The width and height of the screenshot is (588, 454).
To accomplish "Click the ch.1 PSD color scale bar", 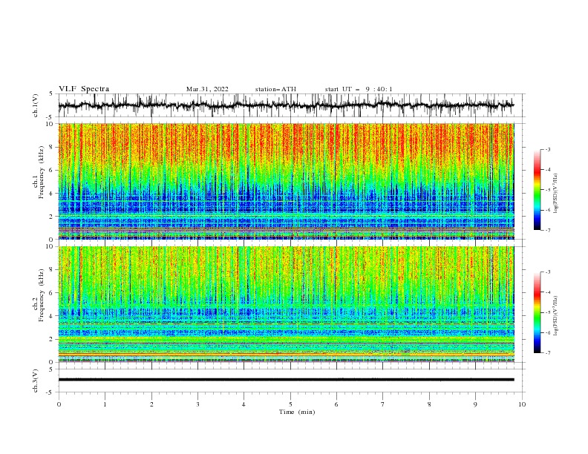I will click(x=537, y=190).
